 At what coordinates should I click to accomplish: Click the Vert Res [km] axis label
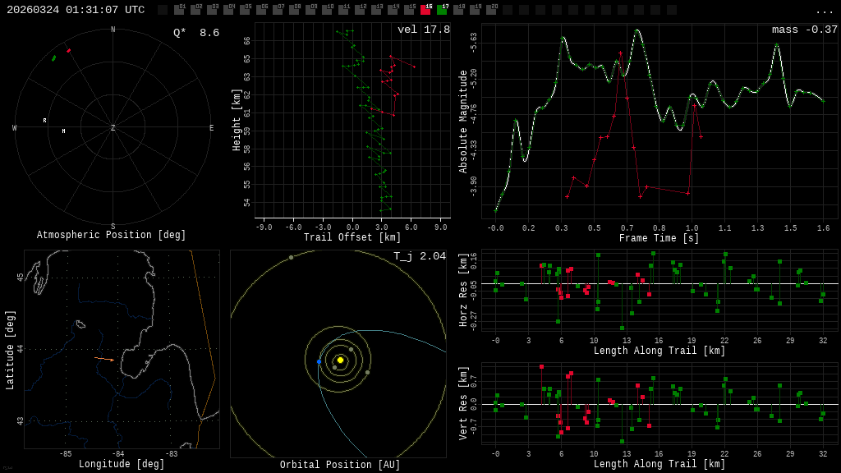(463, 403)
